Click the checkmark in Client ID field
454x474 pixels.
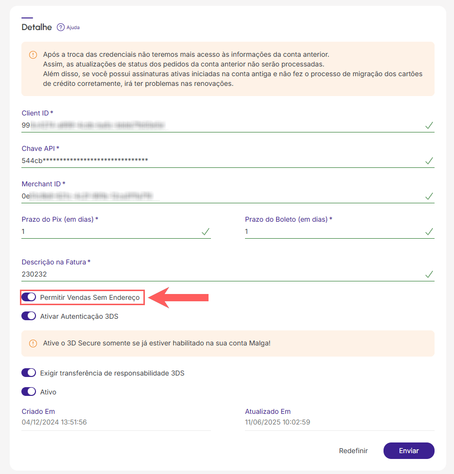429,125
